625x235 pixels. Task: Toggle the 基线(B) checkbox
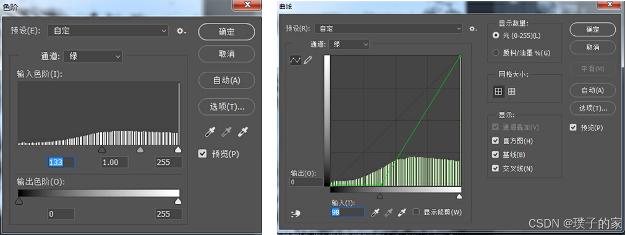pos(495,155)
